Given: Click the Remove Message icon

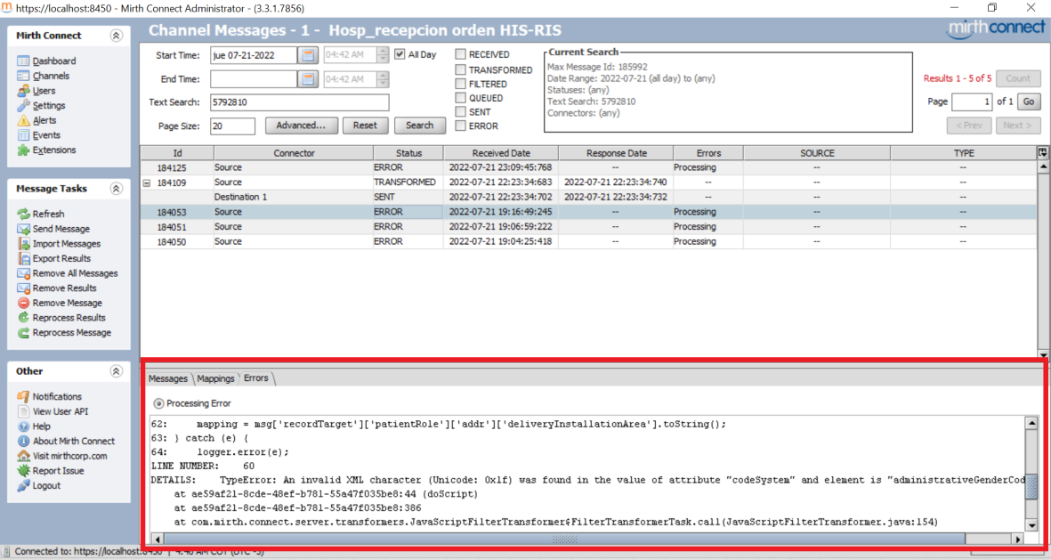Looking at the screenshot, I should point(24,304).
